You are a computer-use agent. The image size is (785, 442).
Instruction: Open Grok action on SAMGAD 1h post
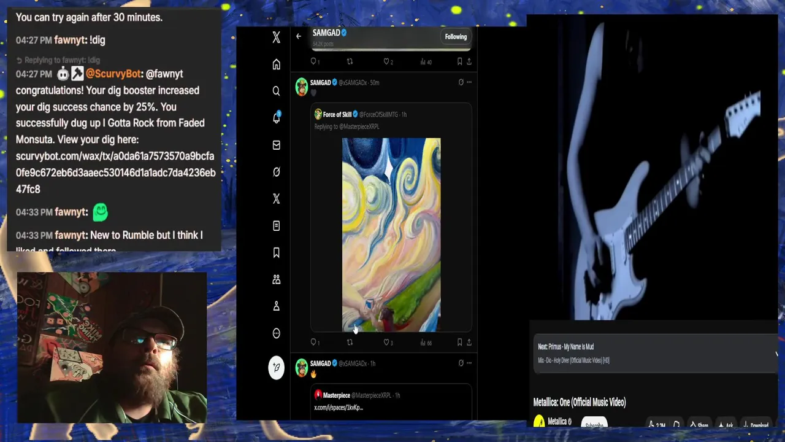coord(461,363)
